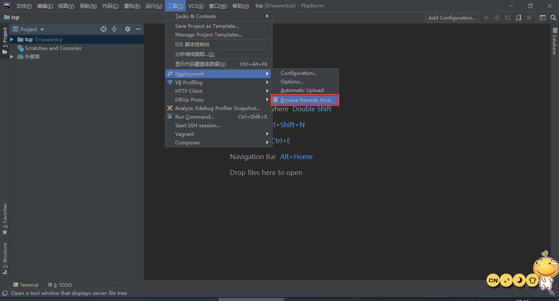559x301 pixels.
Task: Open the Composer submenu
Action: tap(219, 143)
